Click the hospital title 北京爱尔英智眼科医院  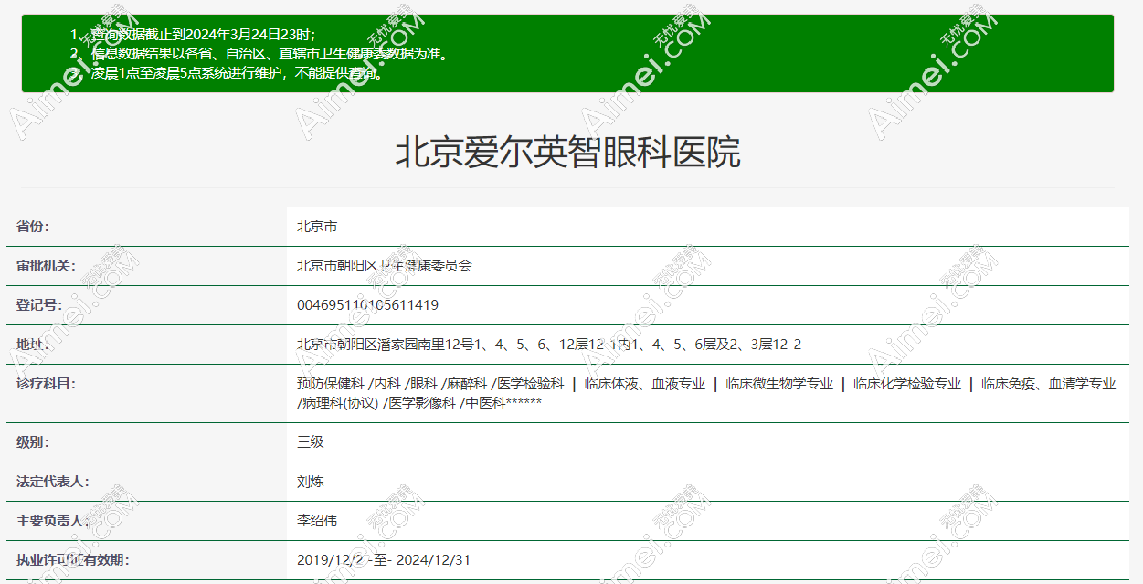(x=567, y=152)
